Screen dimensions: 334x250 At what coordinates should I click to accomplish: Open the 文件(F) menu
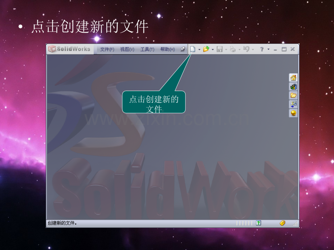coord(107,49)
